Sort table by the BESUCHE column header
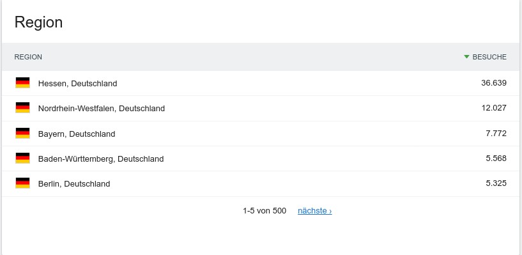Screen dimensions: 522x255 (489, 57)
